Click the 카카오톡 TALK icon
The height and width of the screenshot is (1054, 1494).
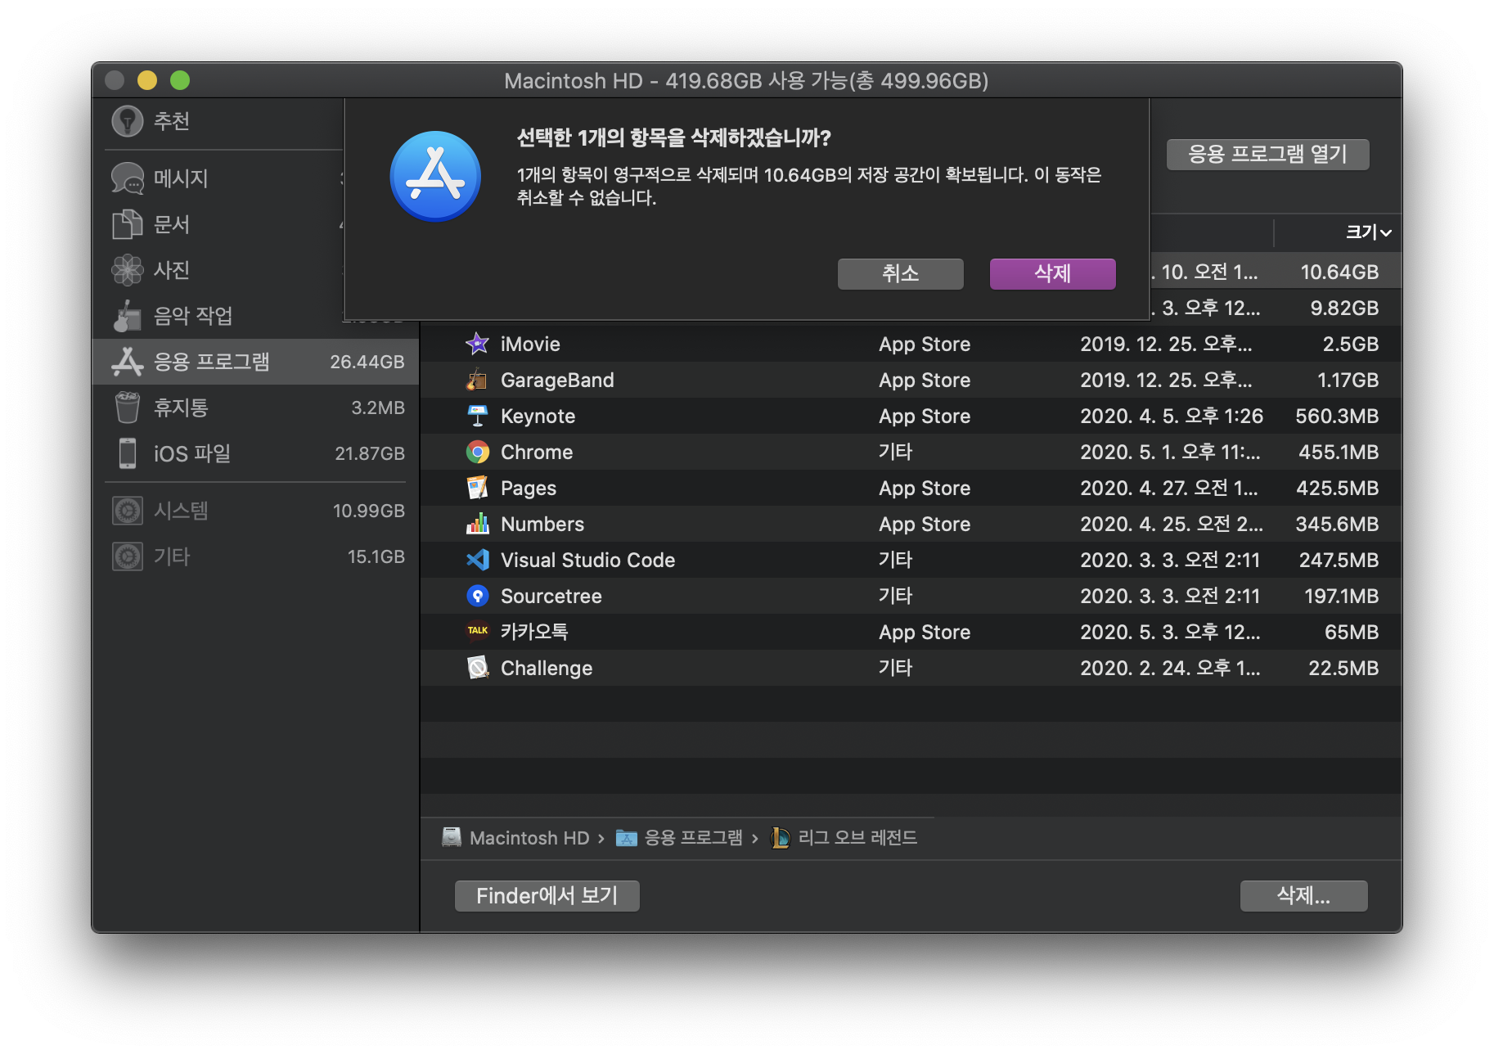pyautogui.click(x=477, y=631)
